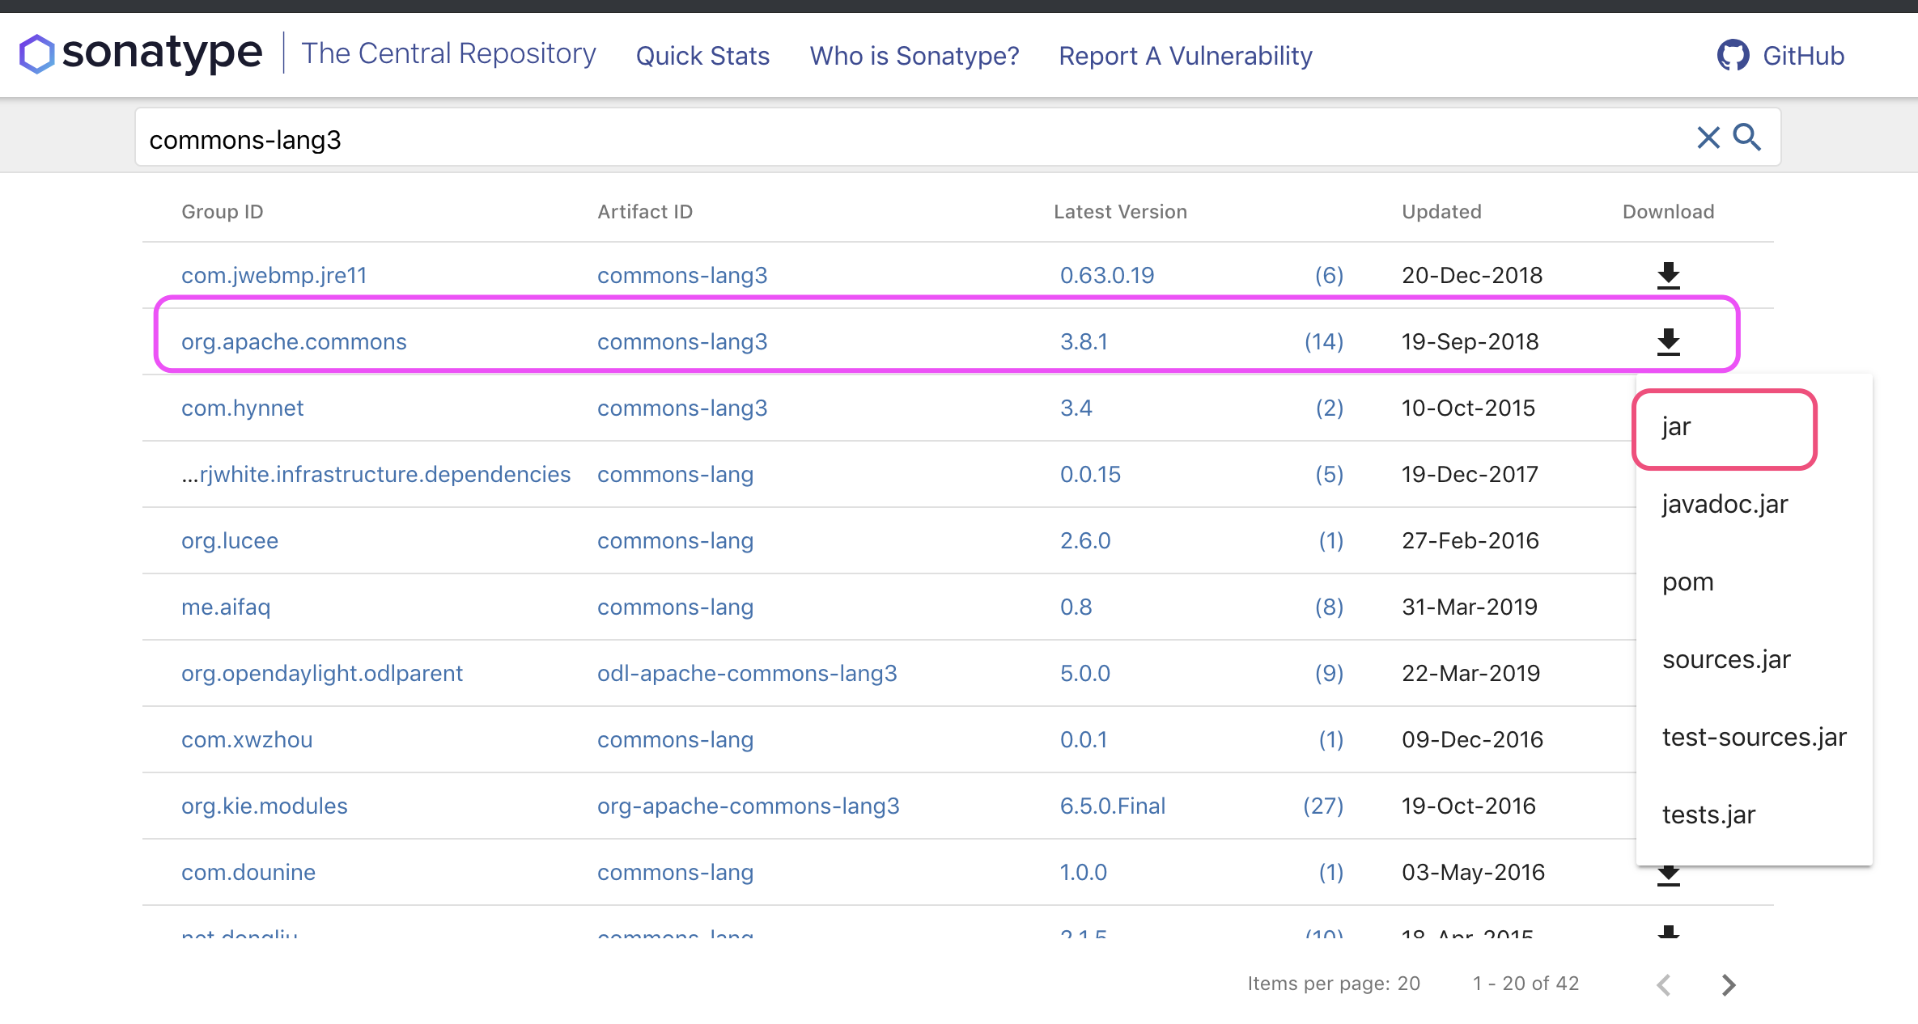The width and height of the screenshot is (1918, 1024).
Task: Download icon for com.jwebmp.jre11 row
Action: pos(1668,276)
